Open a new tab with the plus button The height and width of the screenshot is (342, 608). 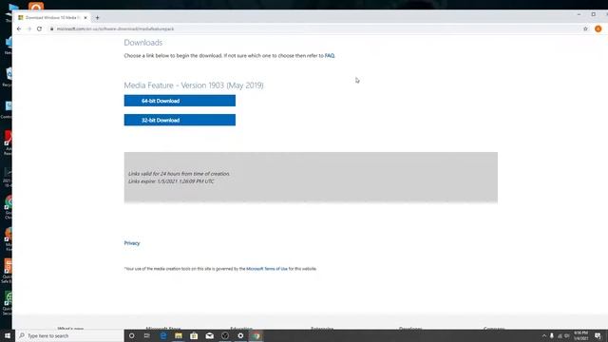pos(97,17)
